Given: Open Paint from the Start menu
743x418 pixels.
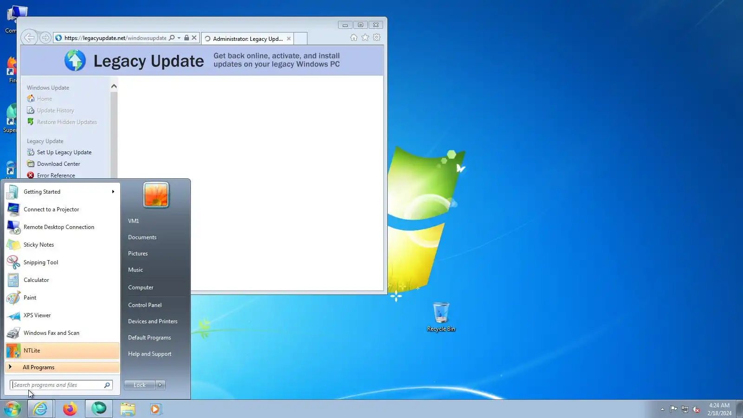Looking at the screenshot, I should click(x=63, y=298).
